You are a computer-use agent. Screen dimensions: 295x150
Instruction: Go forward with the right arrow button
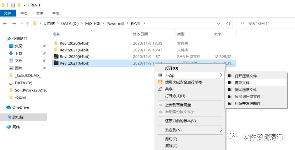coord(14,24)
